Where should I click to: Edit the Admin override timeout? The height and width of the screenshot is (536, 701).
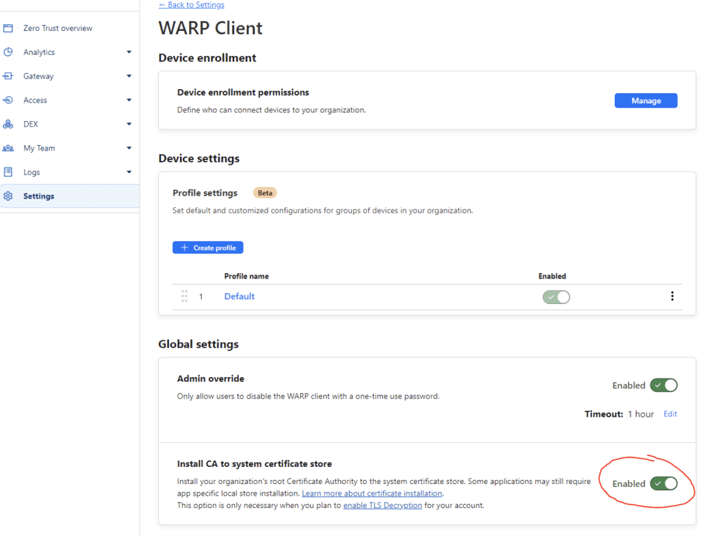[670, 414]
